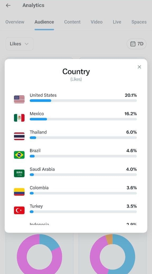Expand the Likes metric dropdown
The image size is (152, 274).
(19, 44)
